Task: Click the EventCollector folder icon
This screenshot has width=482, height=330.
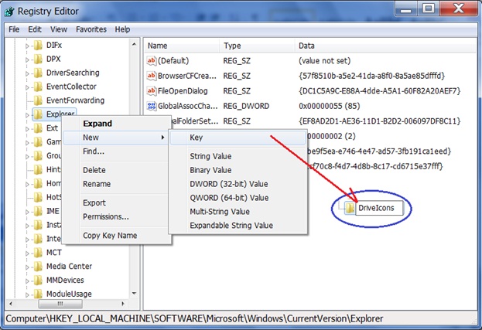Action: 38,87
